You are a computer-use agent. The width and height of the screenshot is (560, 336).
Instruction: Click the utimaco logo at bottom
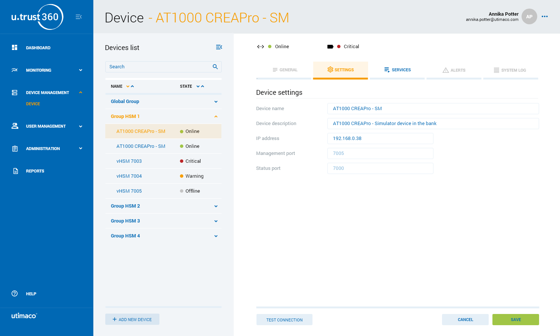coord(24,315)
